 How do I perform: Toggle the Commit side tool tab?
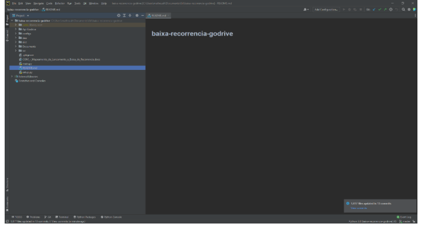pos(8,36)
